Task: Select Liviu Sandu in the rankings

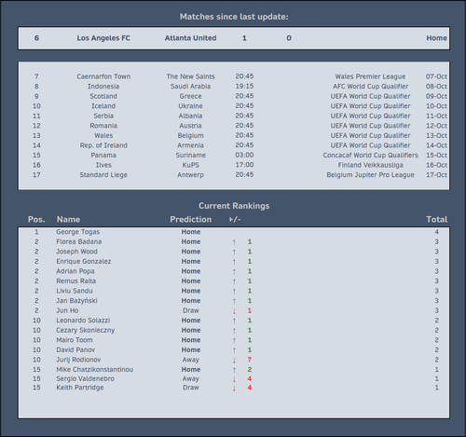Action: 75,291
